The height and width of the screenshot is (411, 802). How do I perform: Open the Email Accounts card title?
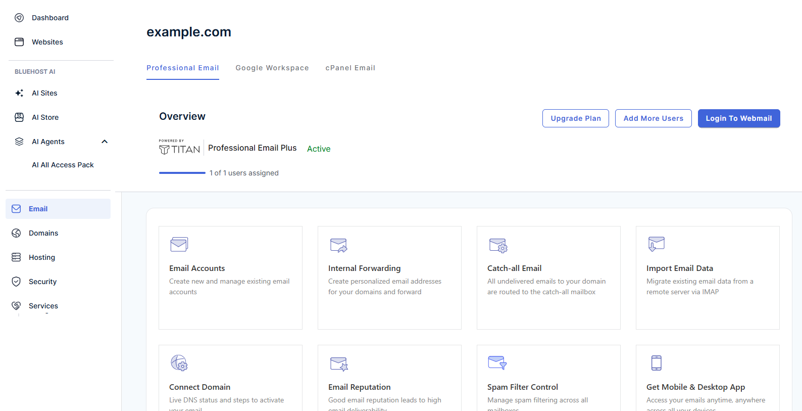[197, 268]
